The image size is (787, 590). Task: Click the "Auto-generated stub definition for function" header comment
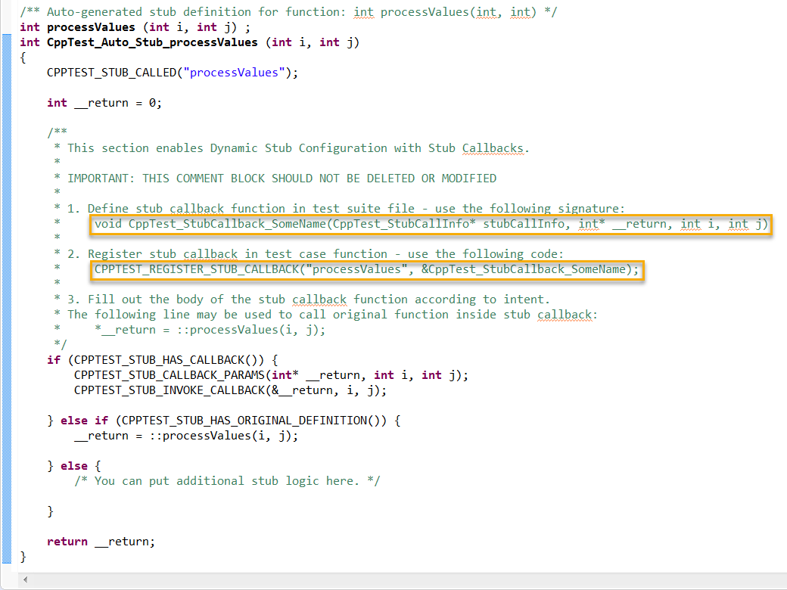click(288, 12)
